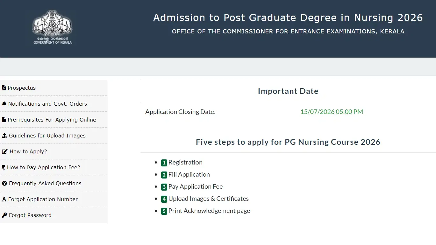Click the Five steps to apply heading
436x245 pixels.
tap(288, 142)
